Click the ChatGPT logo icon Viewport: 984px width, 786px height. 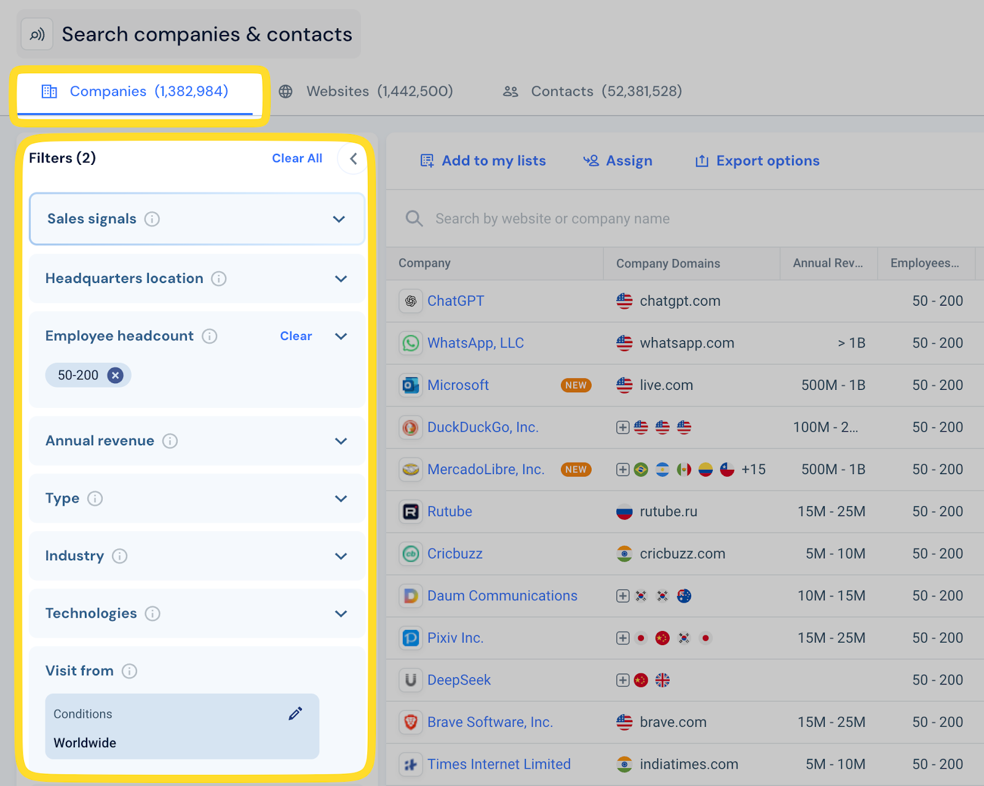[x=411, y=301]
